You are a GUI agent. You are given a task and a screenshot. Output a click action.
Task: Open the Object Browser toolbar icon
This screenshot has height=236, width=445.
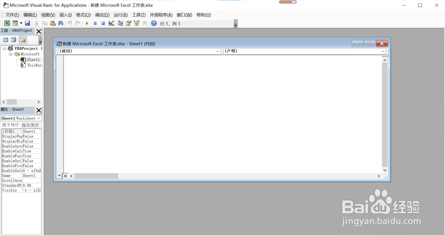click(137, 23)
